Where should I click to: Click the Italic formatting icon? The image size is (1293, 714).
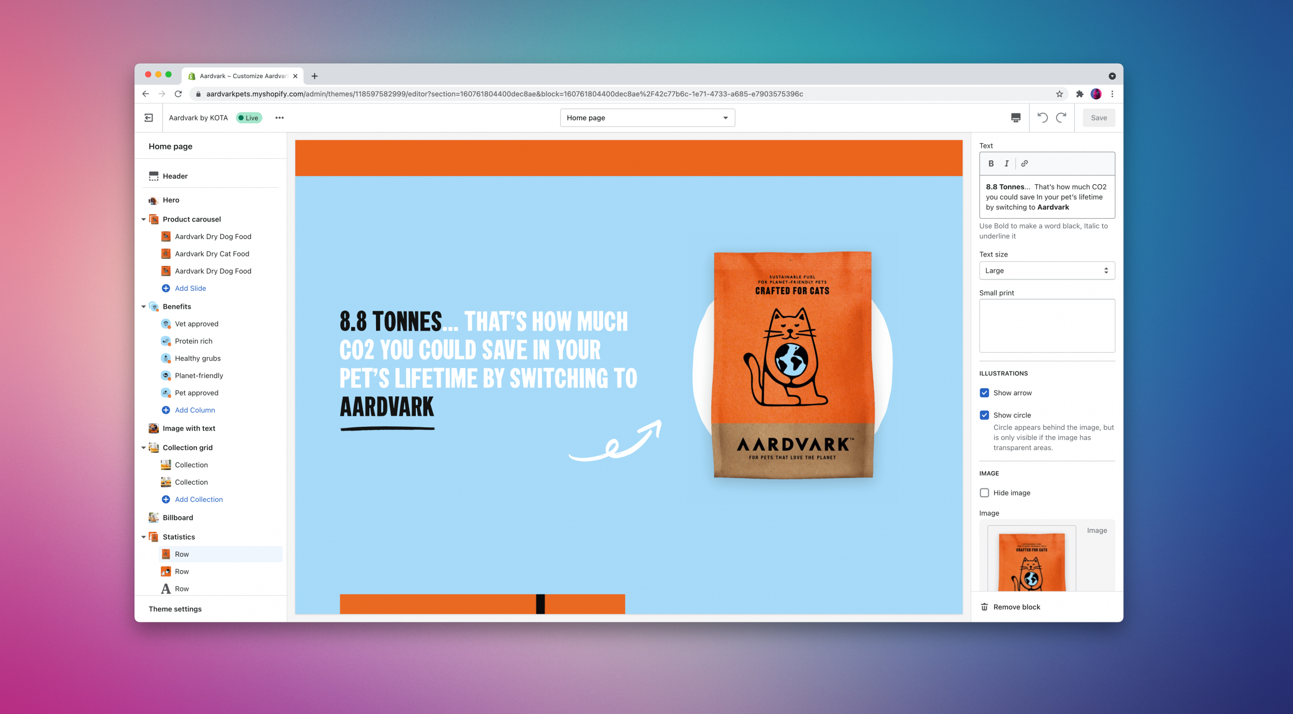pos(1006,163)
